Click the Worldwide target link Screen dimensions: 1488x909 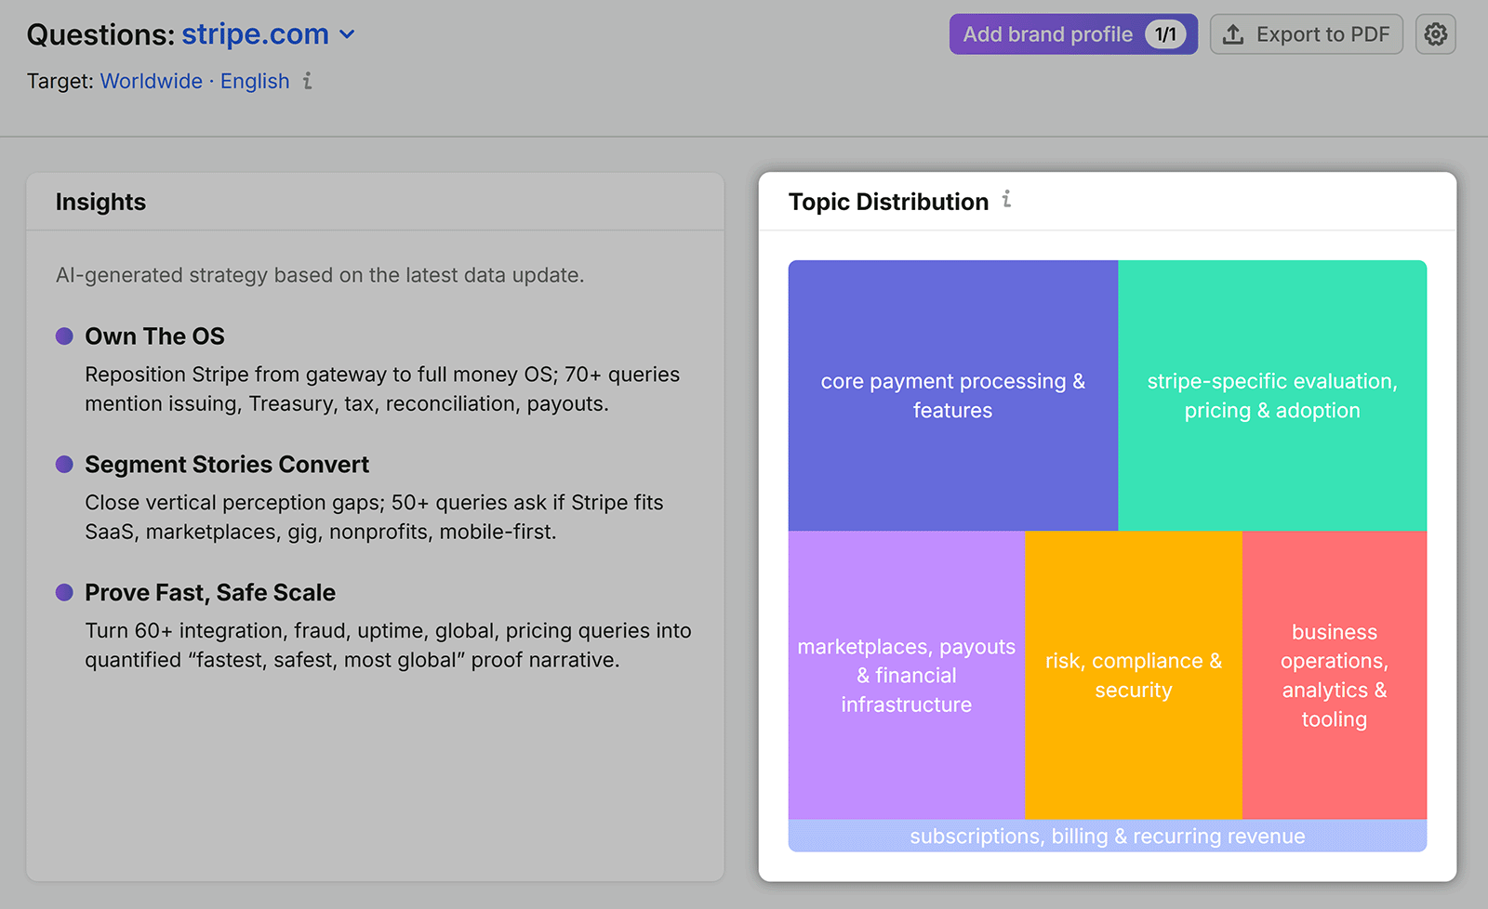click(151, 81)
